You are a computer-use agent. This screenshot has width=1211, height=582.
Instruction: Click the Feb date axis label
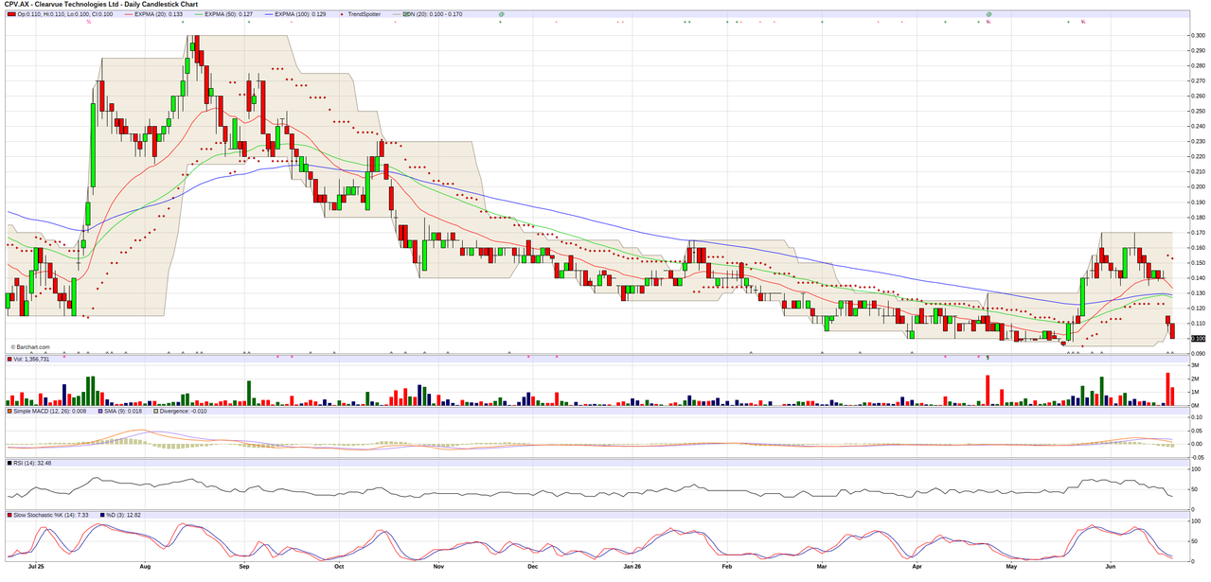(727, 568)
